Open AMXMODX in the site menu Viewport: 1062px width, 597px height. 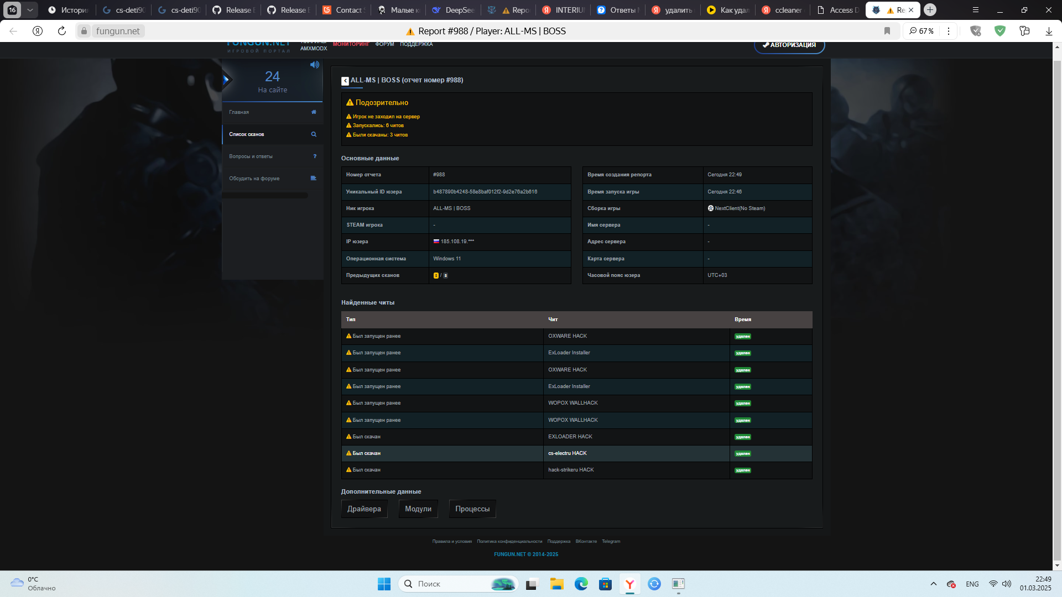pyautogui.click(x=314, y=49)
